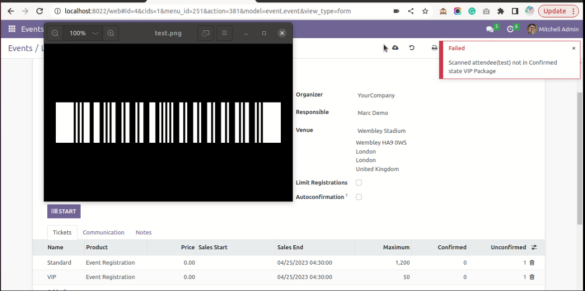The image size is (585, 291).
Task: Click the Organizer field YourCompany
Action: (376, 96)
